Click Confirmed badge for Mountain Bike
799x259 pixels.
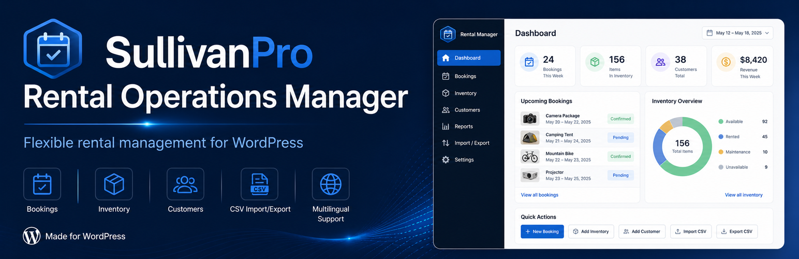[620, 156]
